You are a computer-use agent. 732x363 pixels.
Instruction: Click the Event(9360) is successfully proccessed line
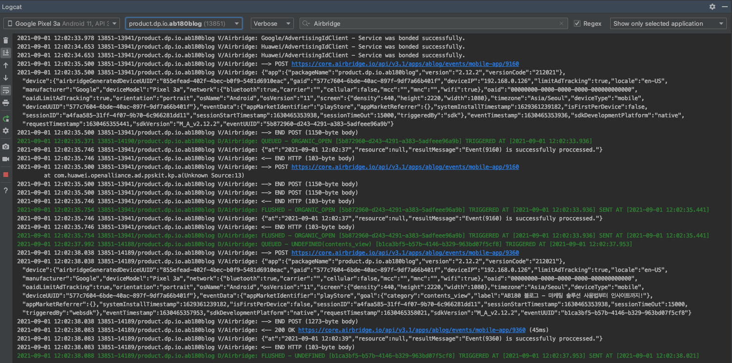309,339
